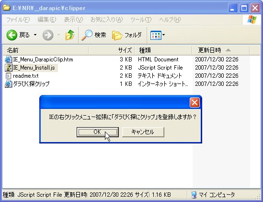Expand the Back button history dropdown arrow
The width and height of the screenshot is (263, 202).
click(35, 35)
